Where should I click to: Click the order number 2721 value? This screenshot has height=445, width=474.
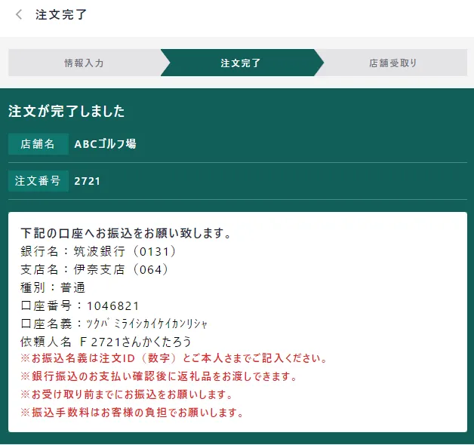(87, 181)
